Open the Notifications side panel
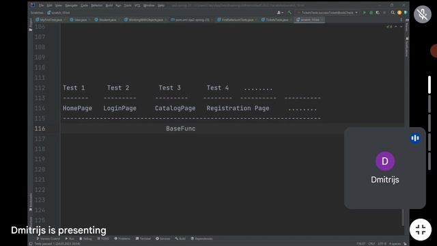Screen dimensions: 437x246 [x=407, y=46]
